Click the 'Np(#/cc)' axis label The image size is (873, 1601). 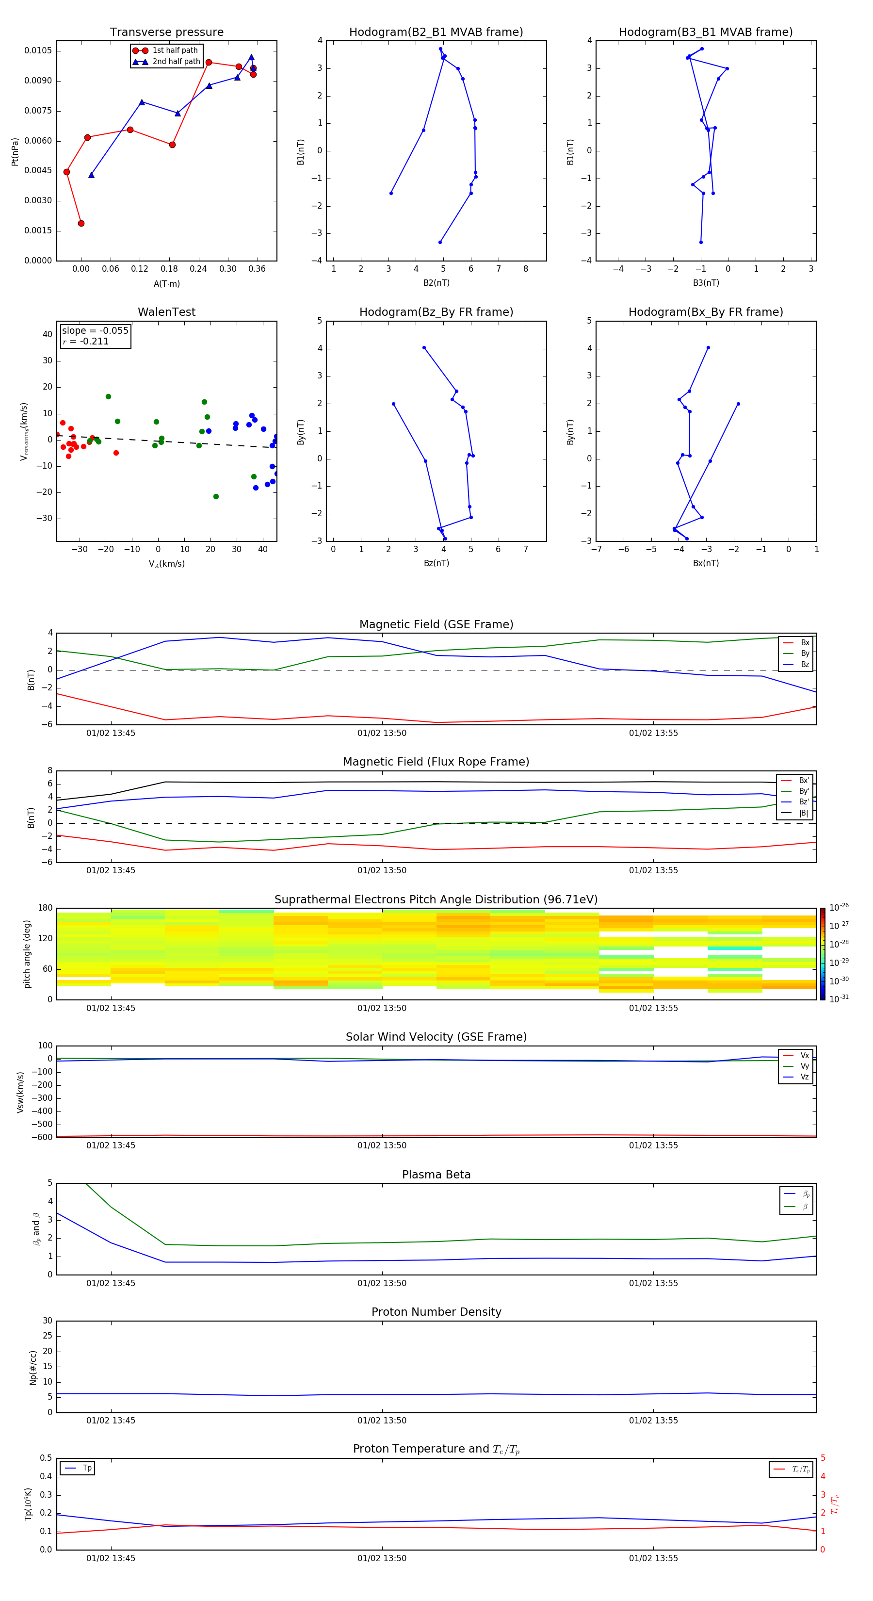(32, 1367)
